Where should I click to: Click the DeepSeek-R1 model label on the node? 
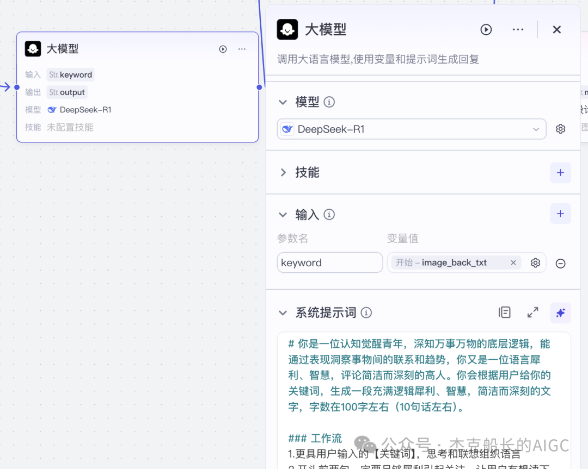point(85,110)
